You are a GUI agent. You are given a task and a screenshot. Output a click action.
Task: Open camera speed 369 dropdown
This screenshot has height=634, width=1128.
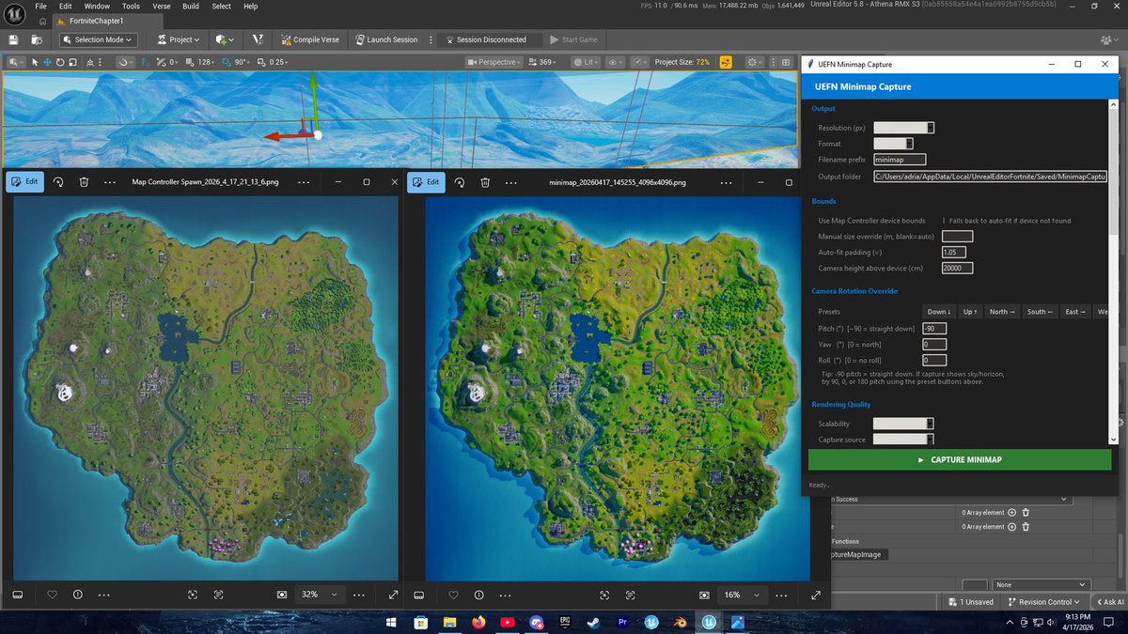[543, 62]
